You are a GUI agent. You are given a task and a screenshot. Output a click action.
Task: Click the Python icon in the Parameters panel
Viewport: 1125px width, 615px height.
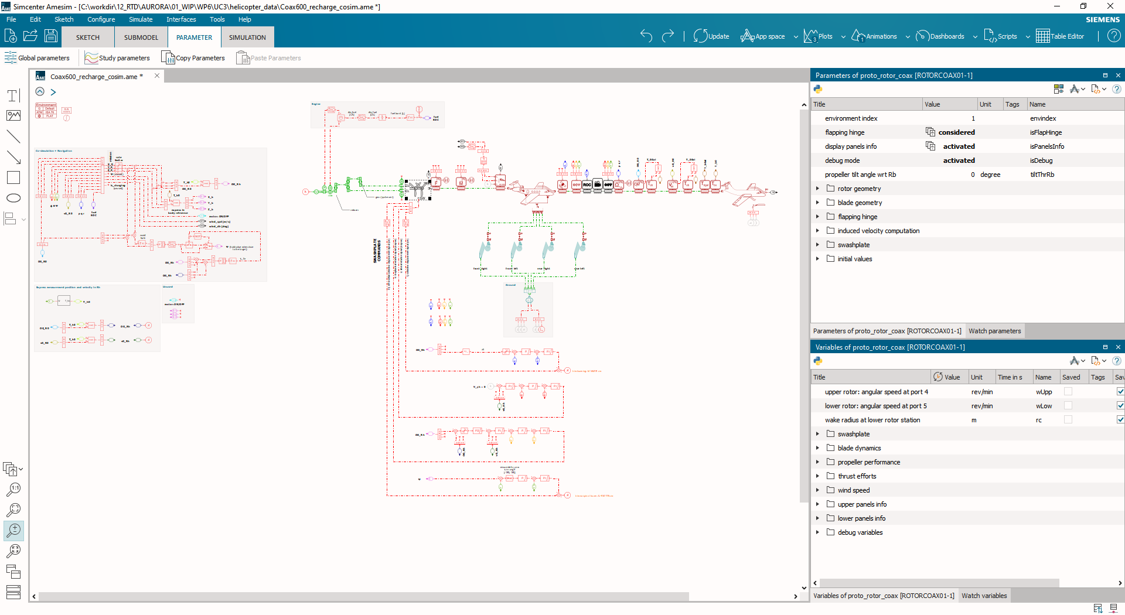[x=818, y=89]
